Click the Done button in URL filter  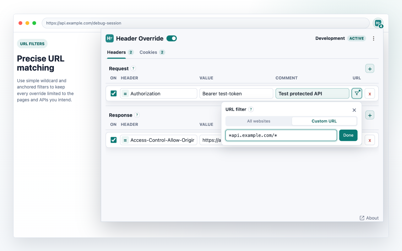[348, 135]
